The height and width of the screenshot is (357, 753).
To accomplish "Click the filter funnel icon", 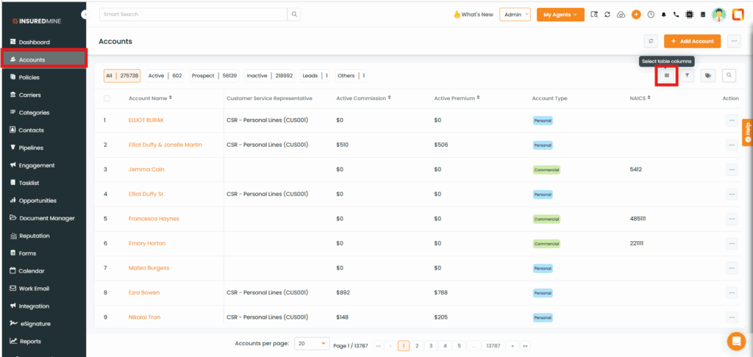I will click(687, 75).
